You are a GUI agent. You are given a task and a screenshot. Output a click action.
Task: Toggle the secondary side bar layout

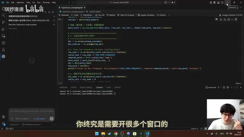[222, 3]
